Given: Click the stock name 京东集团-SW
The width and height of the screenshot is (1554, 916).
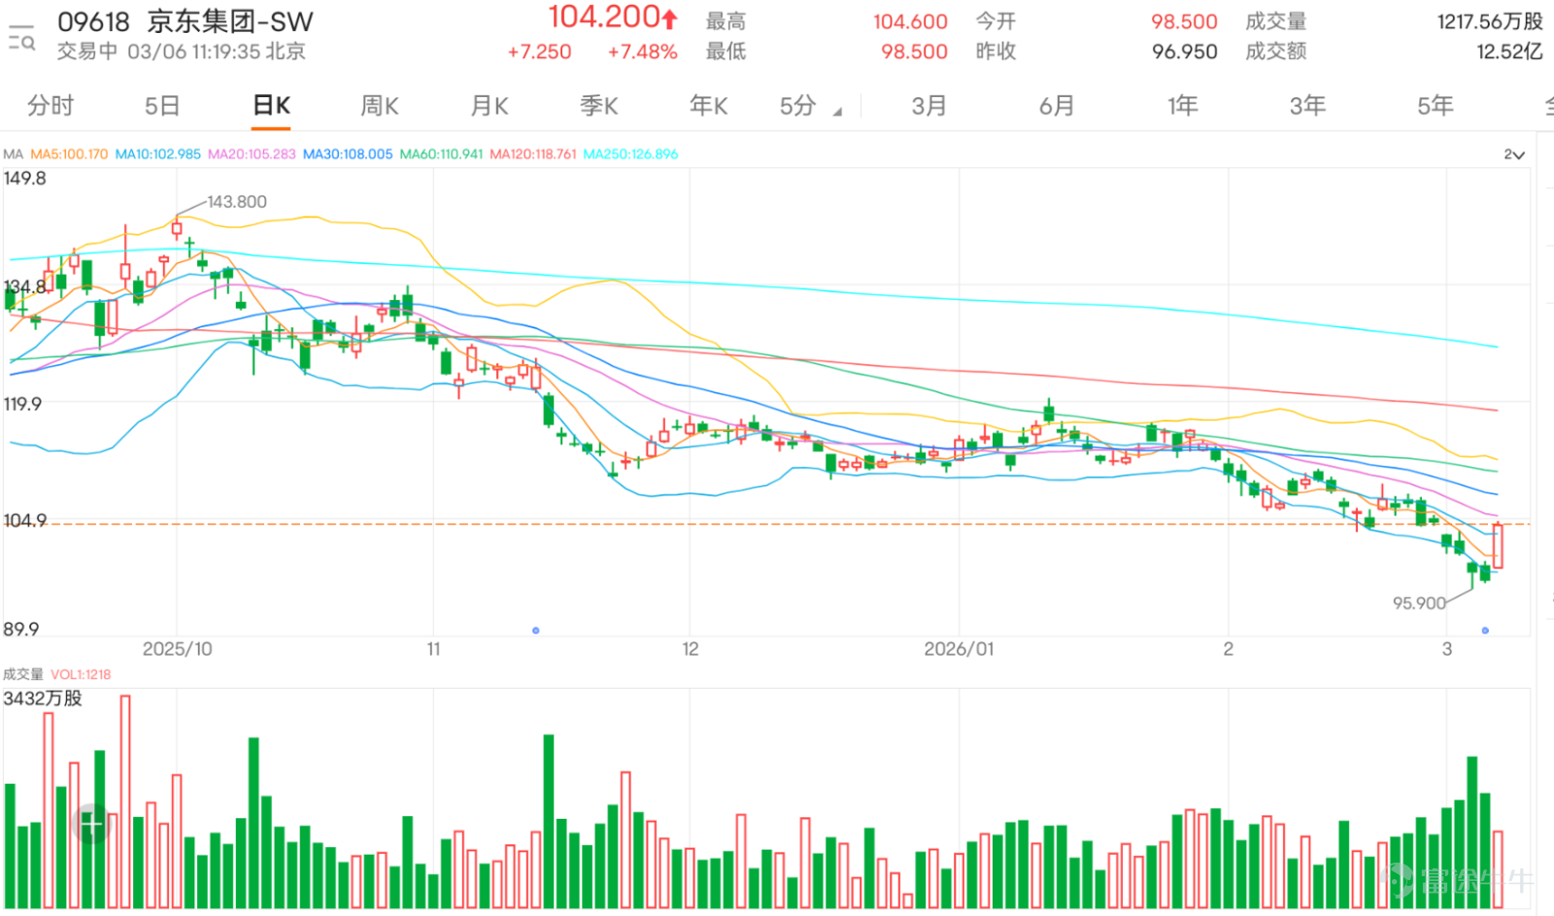Looking at the screenshot, I should [x=230, y=21].
